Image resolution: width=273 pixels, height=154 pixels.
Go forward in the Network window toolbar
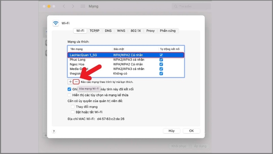pos(73,6)
